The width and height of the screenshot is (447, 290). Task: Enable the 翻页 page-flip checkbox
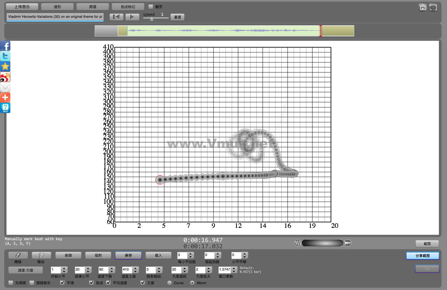tap(151, 6)
